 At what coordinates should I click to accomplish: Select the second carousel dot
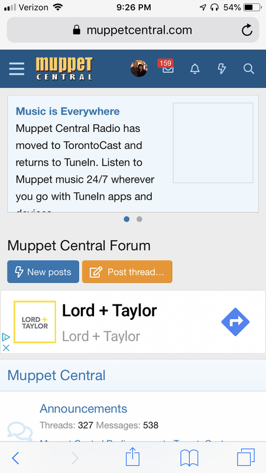pyautogui.click(x=140, y=219)
